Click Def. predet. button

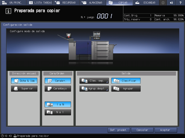(x=119, y=130)
